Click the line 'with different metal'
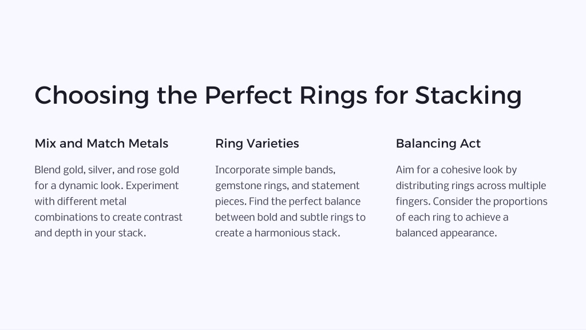 [80, 202]
